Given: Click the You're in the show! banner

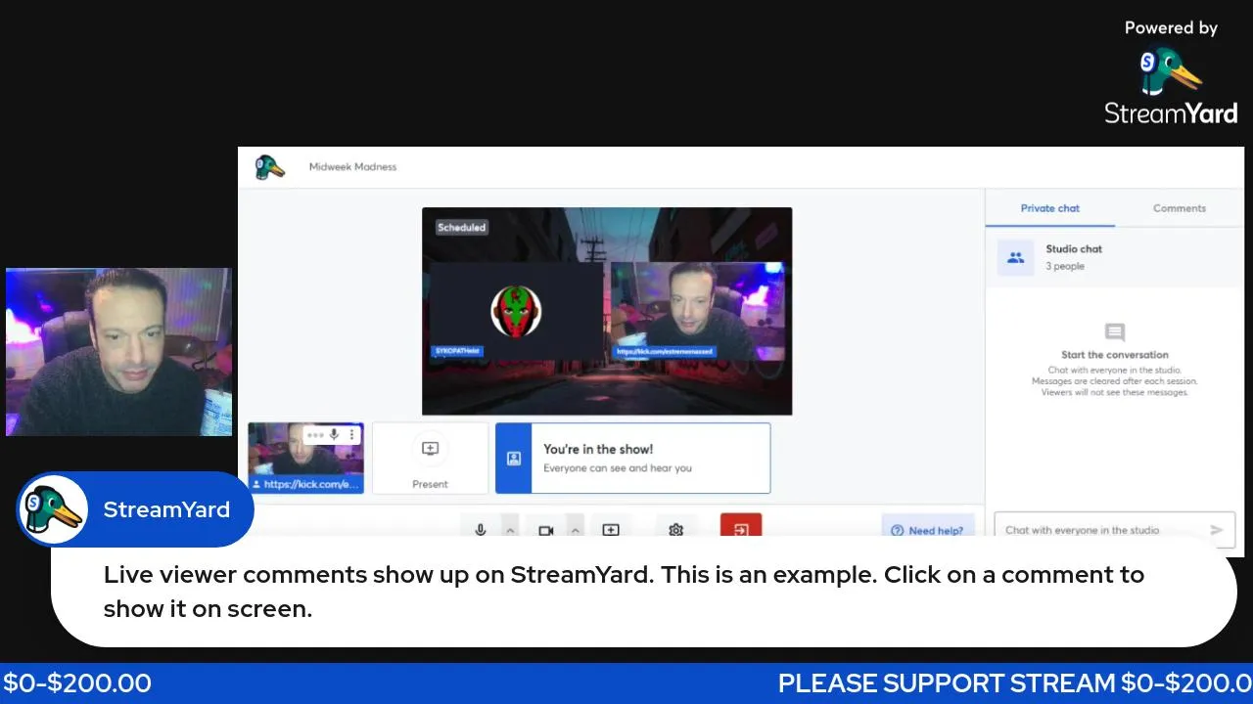Looking at the screenshot, I should coord(632,458).
